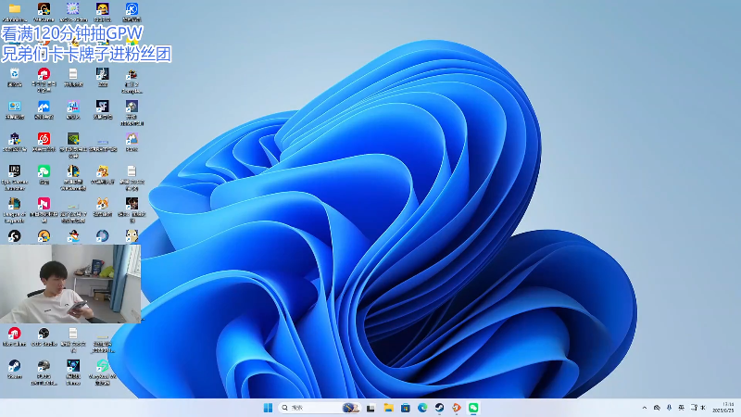Launch the Logitech G HUB black icon

coord(15,236)
